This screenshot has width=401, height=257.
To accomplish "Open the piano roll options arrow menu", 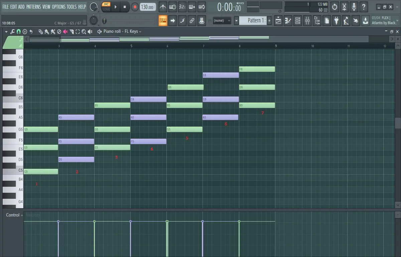I will point(6,31).
